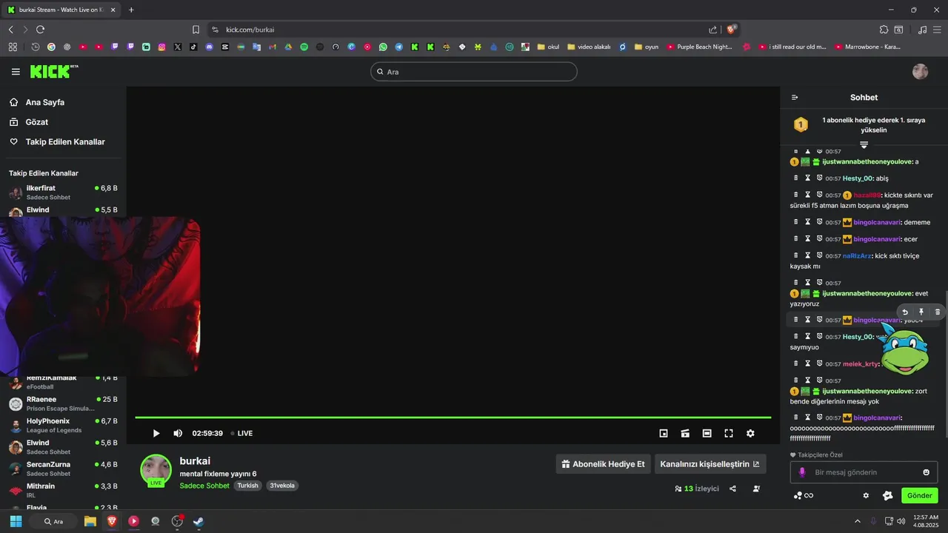948x533 pixels.
Task: Go to Ana Sayfa in sidebar
Action: click(37, 102)
